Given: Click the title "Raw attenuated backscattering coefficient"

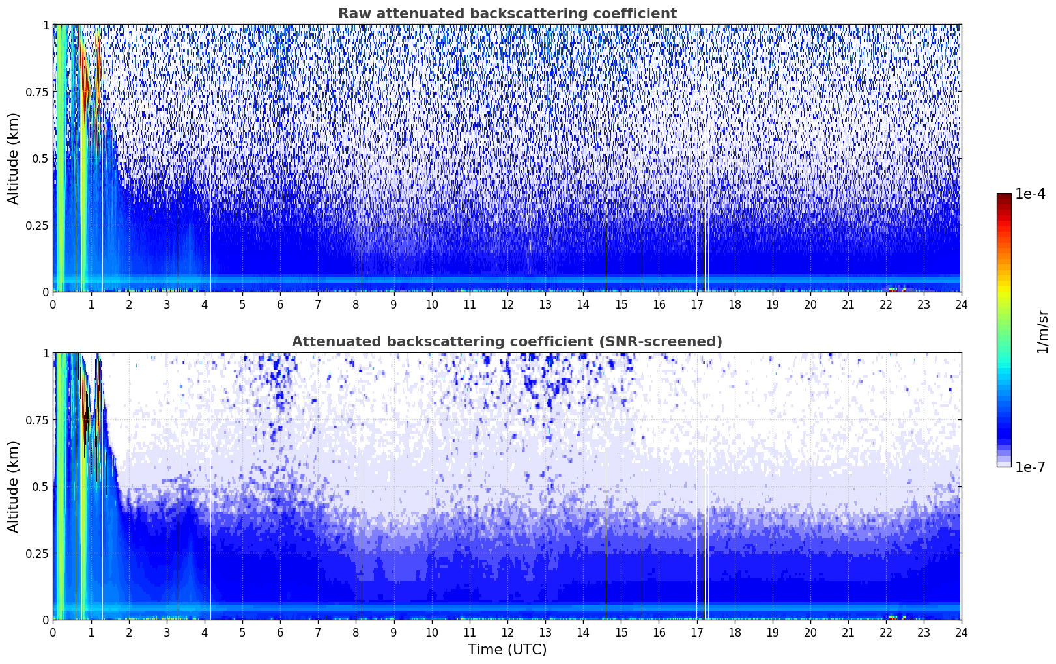Looking at the screenshot, I should (x=507, y=14).
